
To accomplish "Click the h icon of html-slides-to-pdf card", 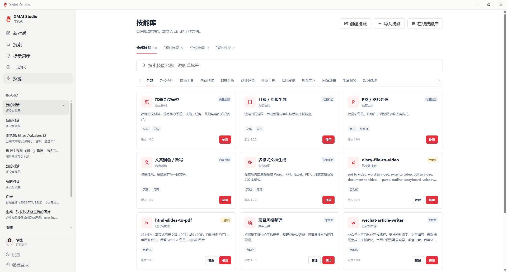I will 147,223.
